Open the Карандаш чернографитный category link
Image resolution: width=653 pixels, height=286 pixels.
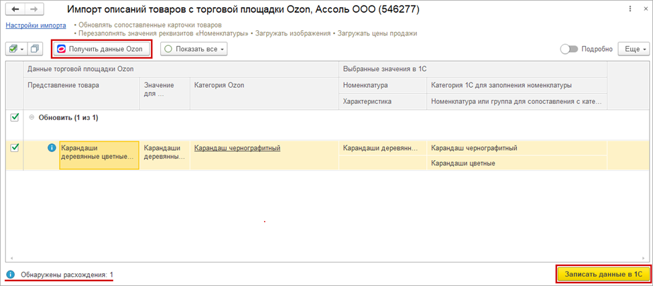(x=237, y=148)
